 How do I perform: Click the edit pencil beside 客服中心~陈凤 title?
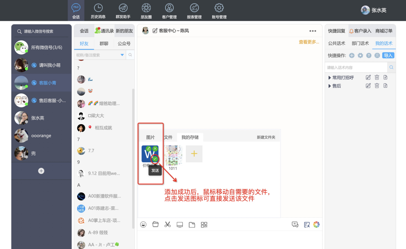[155, 31]
